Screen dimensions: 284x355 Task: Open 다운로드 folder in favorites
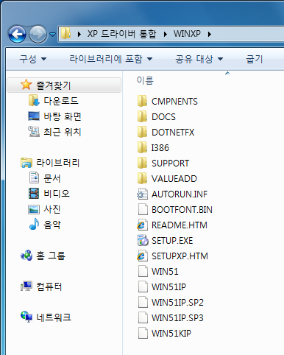point(61,101)
